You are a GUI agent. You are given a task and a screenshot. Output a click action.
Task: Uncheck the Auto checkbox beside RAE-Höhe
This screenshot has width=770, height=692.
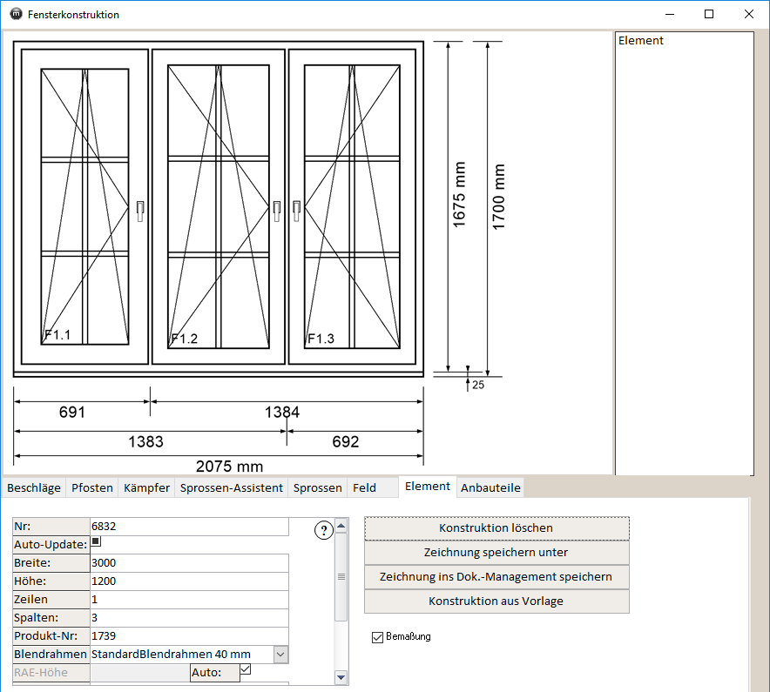click(x=245, y=670)
